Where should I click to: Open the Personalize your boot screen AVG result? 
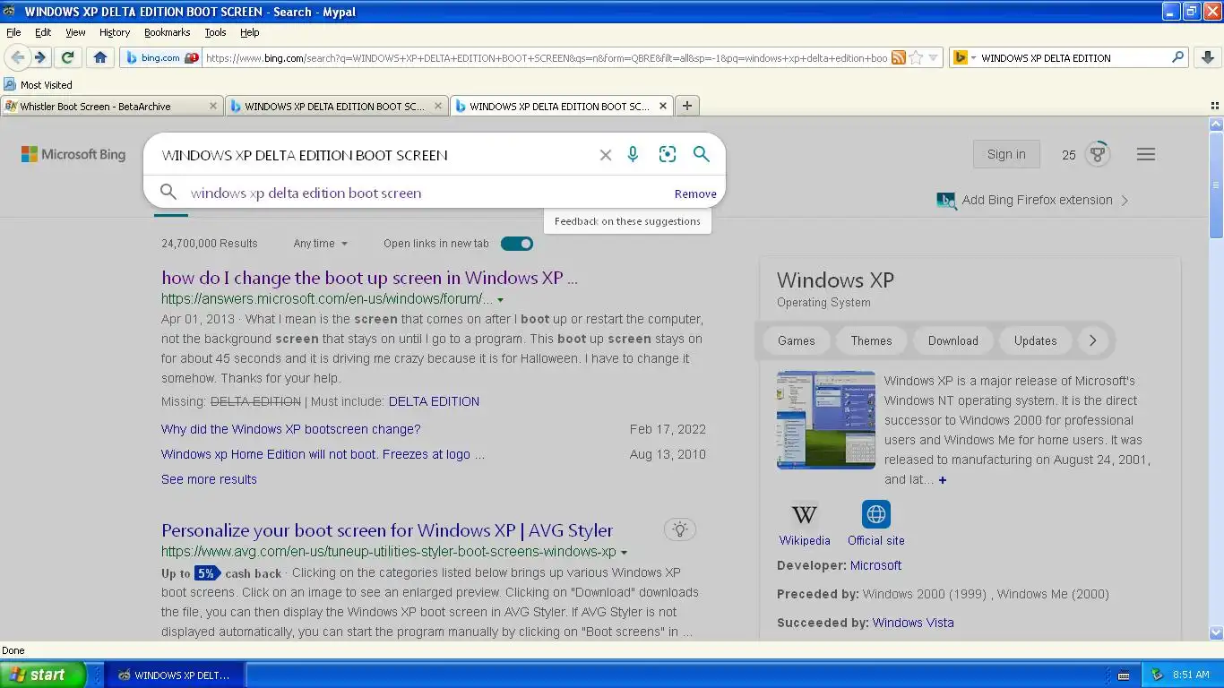387,530
